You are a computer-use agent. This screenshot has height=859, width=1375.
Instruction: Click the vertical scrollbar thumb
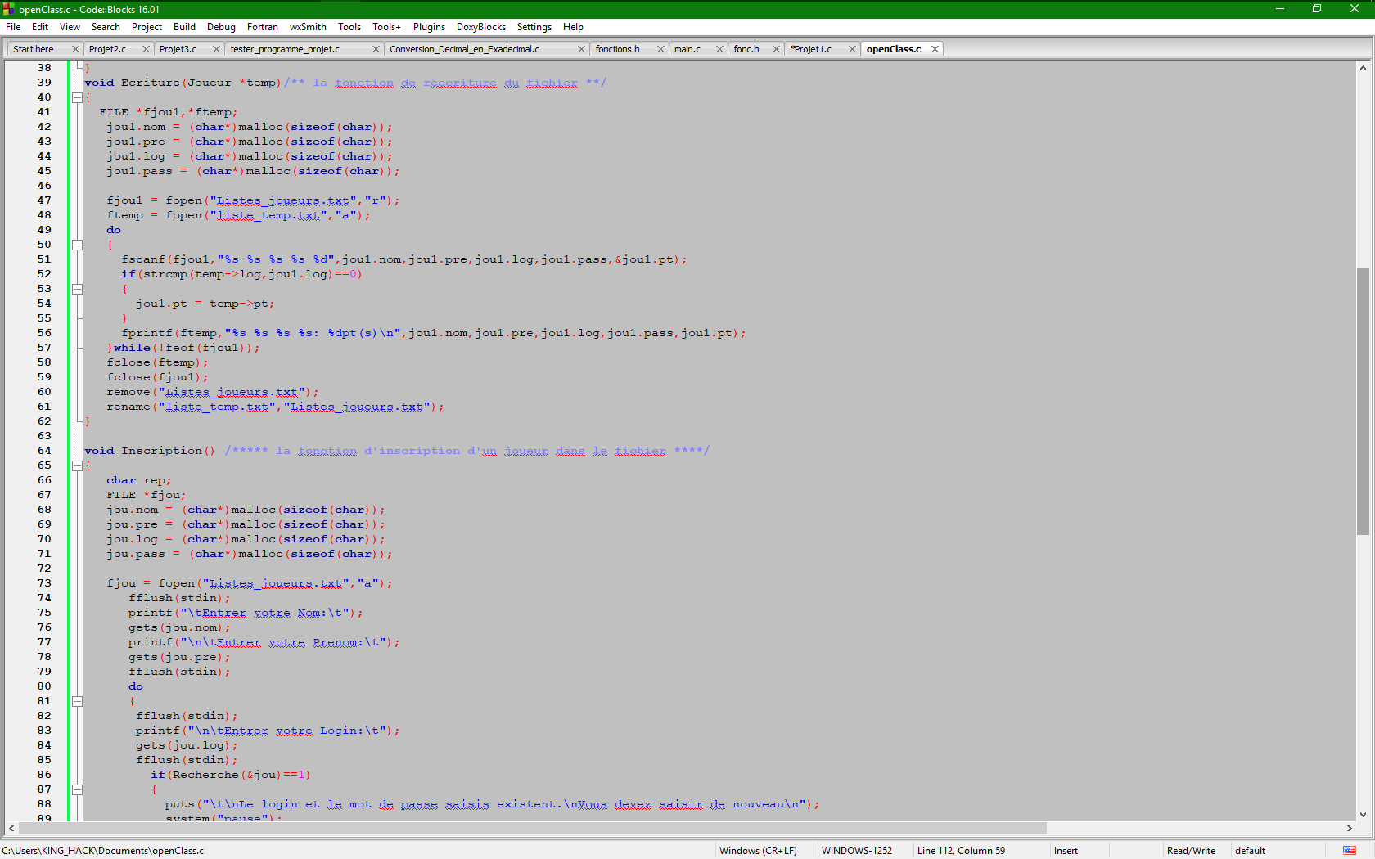1363,401
